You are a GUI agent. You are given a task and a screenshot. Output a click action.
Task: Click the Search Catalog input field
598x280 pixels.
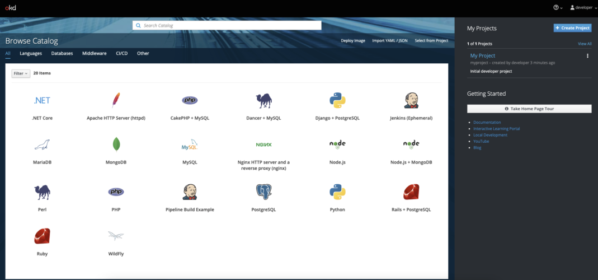pos(227,25)
